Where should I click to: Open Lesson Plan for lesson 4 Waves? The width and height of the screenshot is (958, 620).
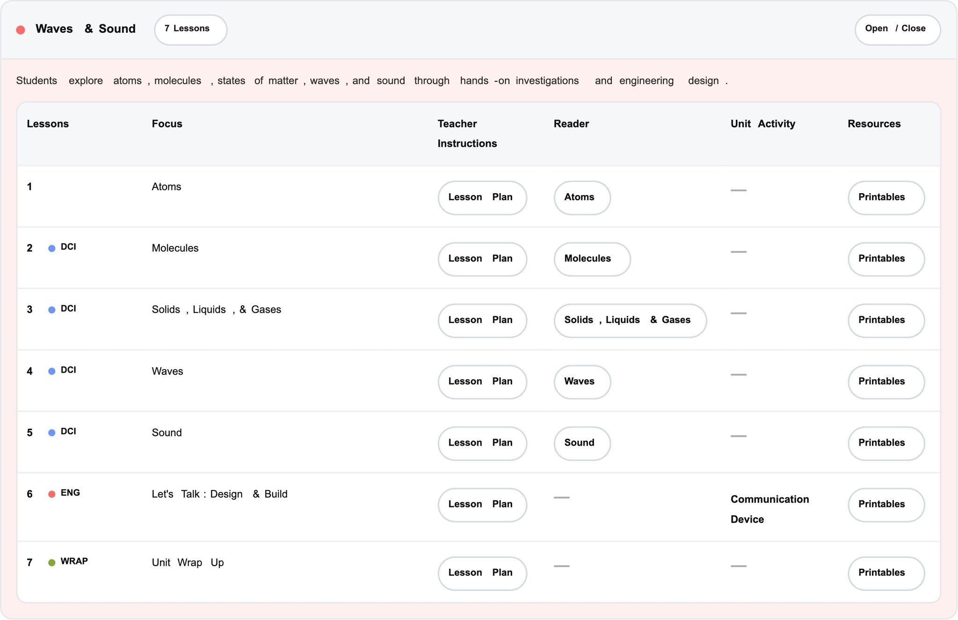tap(482, 382)
